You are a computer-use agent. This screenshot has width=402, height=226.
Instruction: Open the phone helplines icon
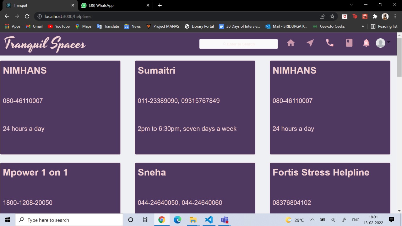[330, 43]
